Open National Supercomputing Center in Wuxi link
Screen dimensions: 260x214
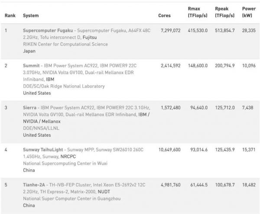[65, 164]
